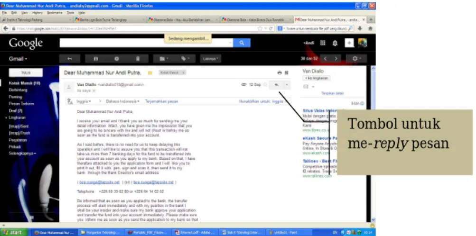Open Kotak Masuk (10) inbox folder

tap(25, 83)
